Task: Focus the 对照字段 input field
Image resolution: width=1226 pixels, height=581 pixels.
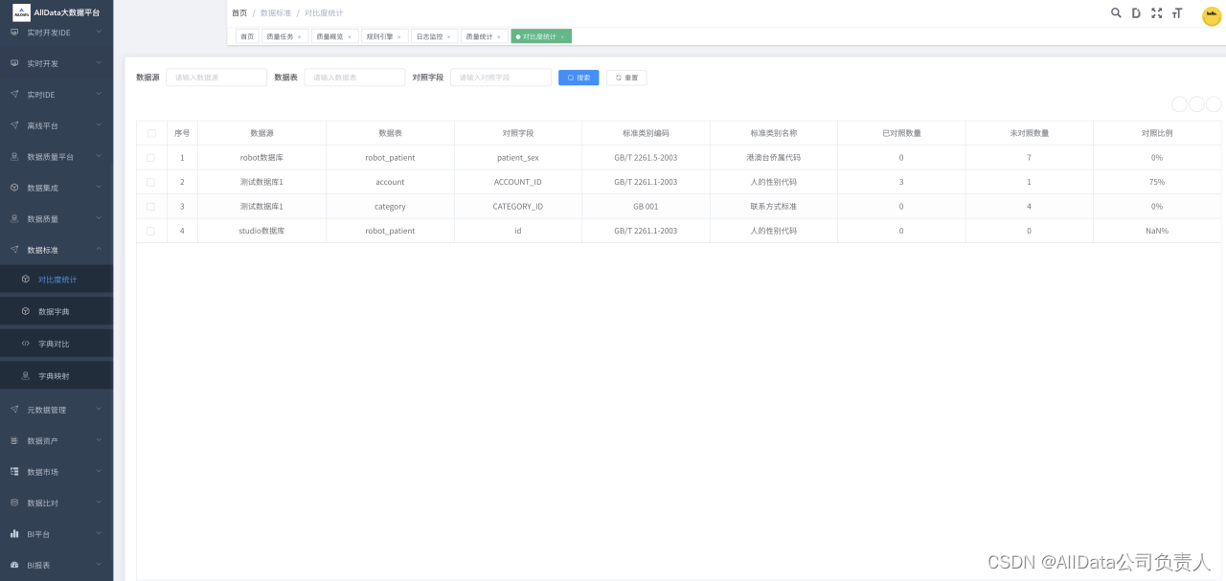Action: click(501, 78)
